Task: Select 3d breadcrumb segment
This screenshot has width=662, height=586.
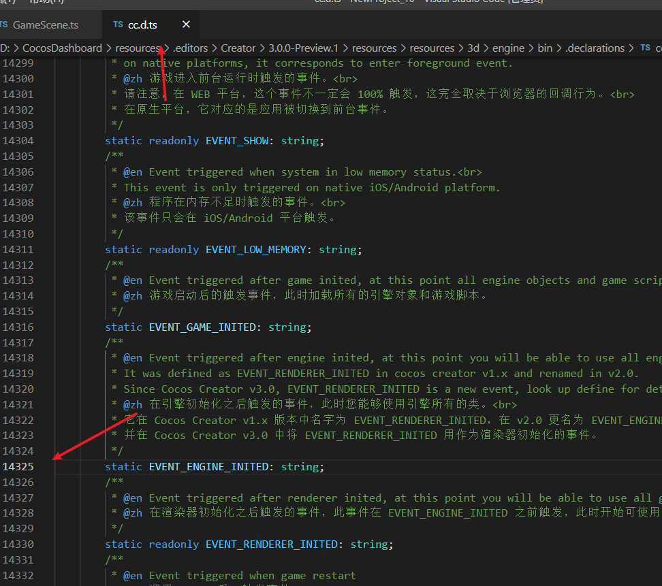Action: tap(473, 48)
